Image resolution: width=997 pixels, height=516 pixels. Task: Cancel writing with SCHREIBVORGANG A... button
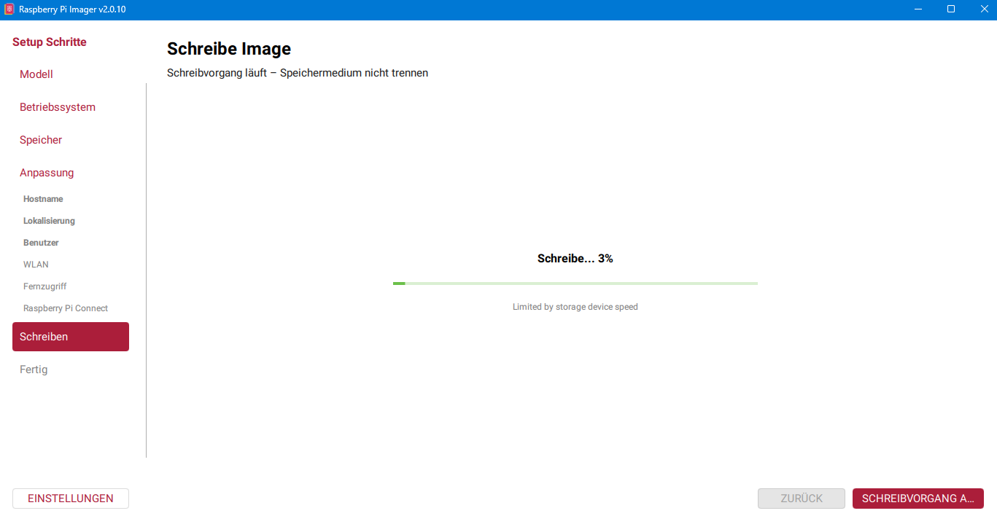(918, 499)
